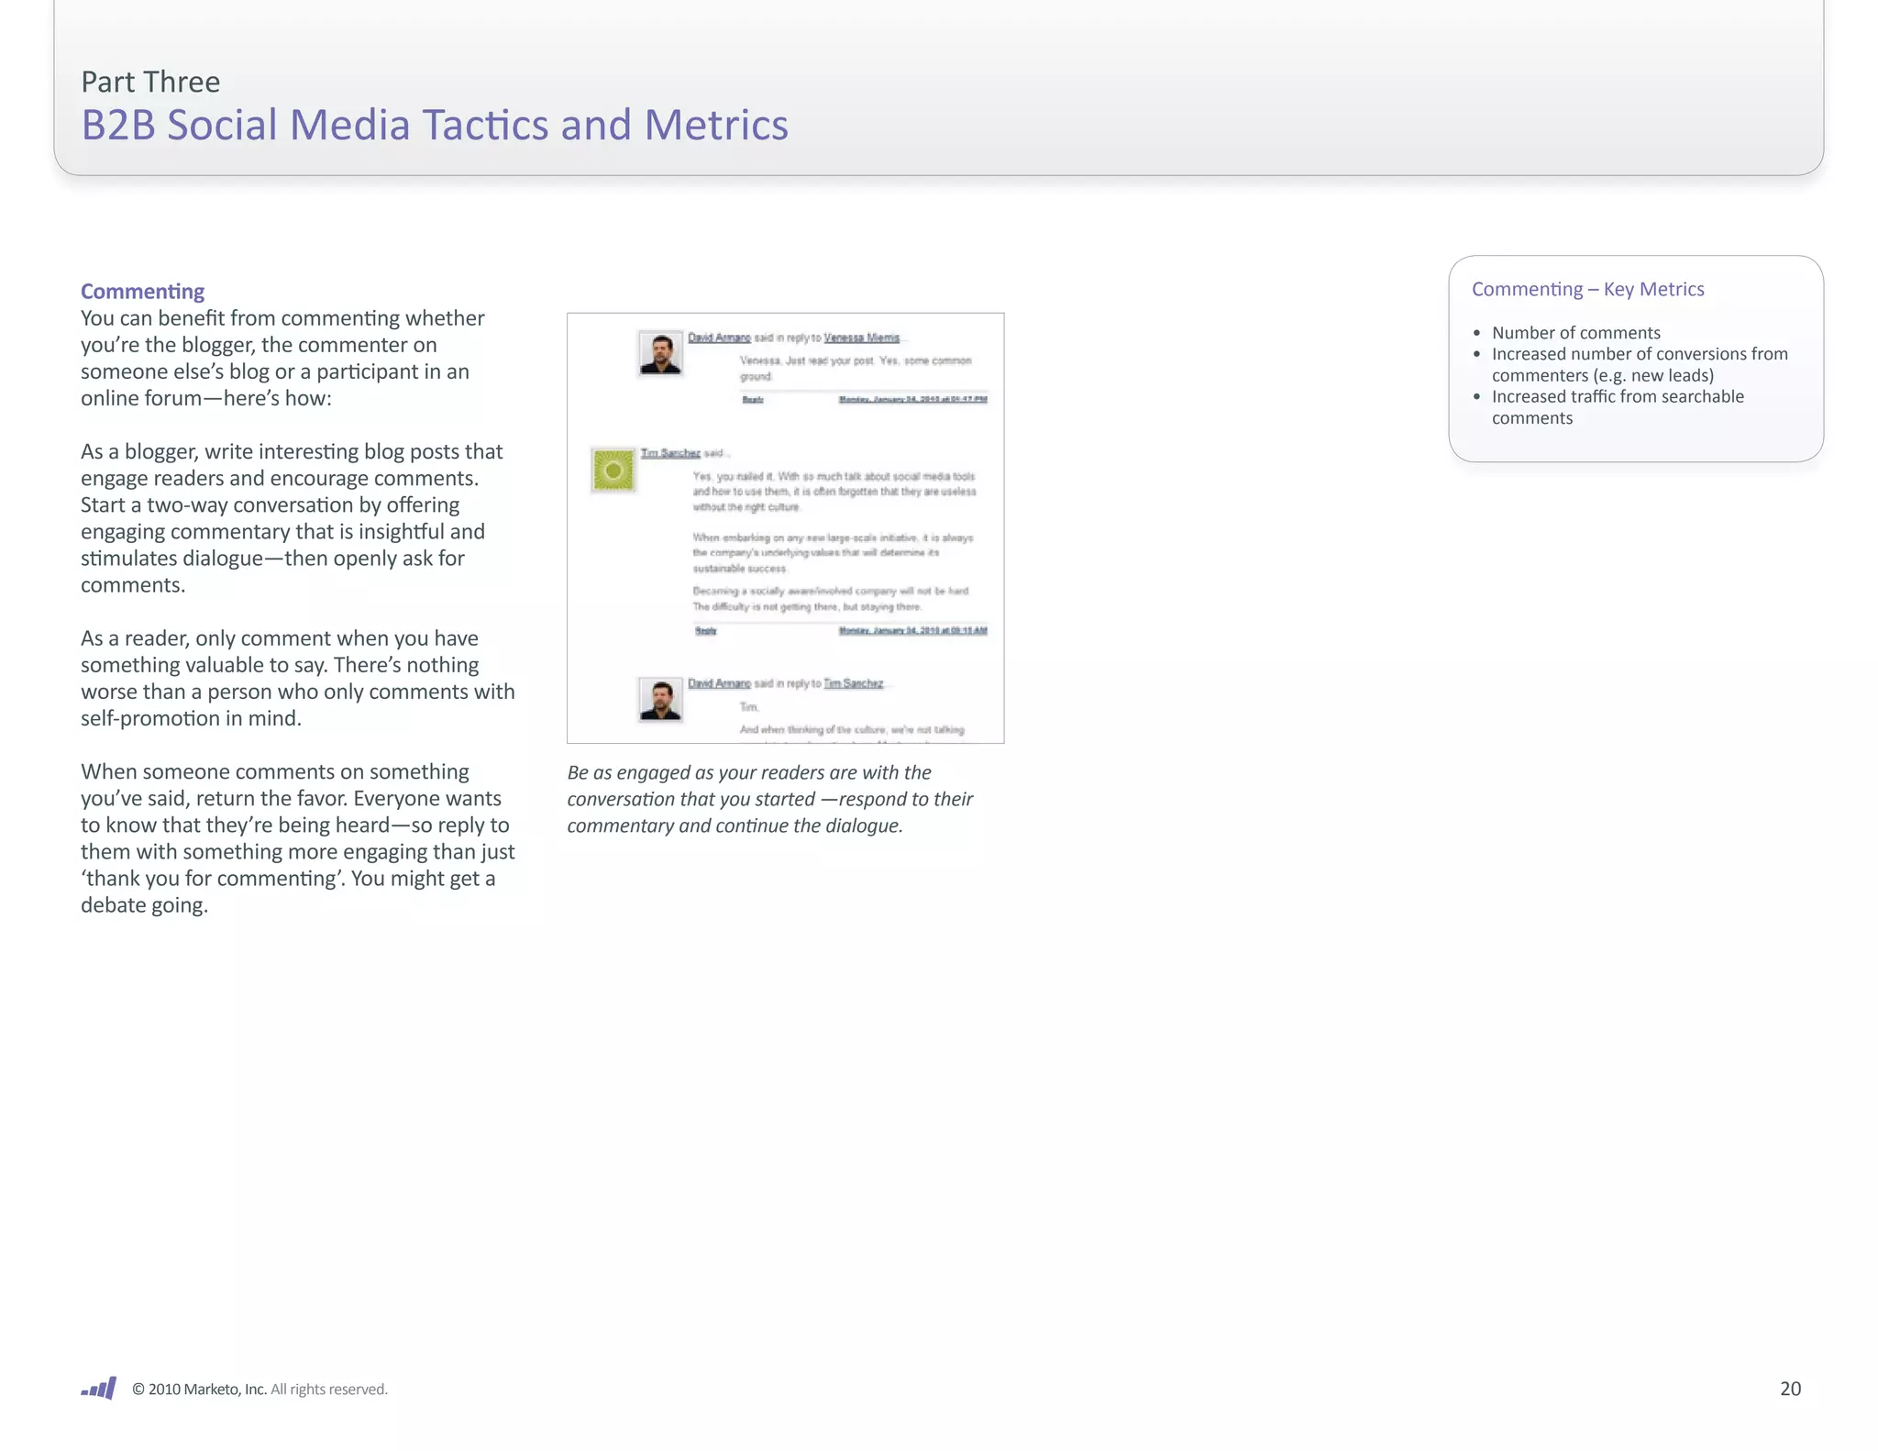The width and height of the screenshot is (1878, 1451).
Task: Click the Part Three heading label
Action: [x=150, y=82]
